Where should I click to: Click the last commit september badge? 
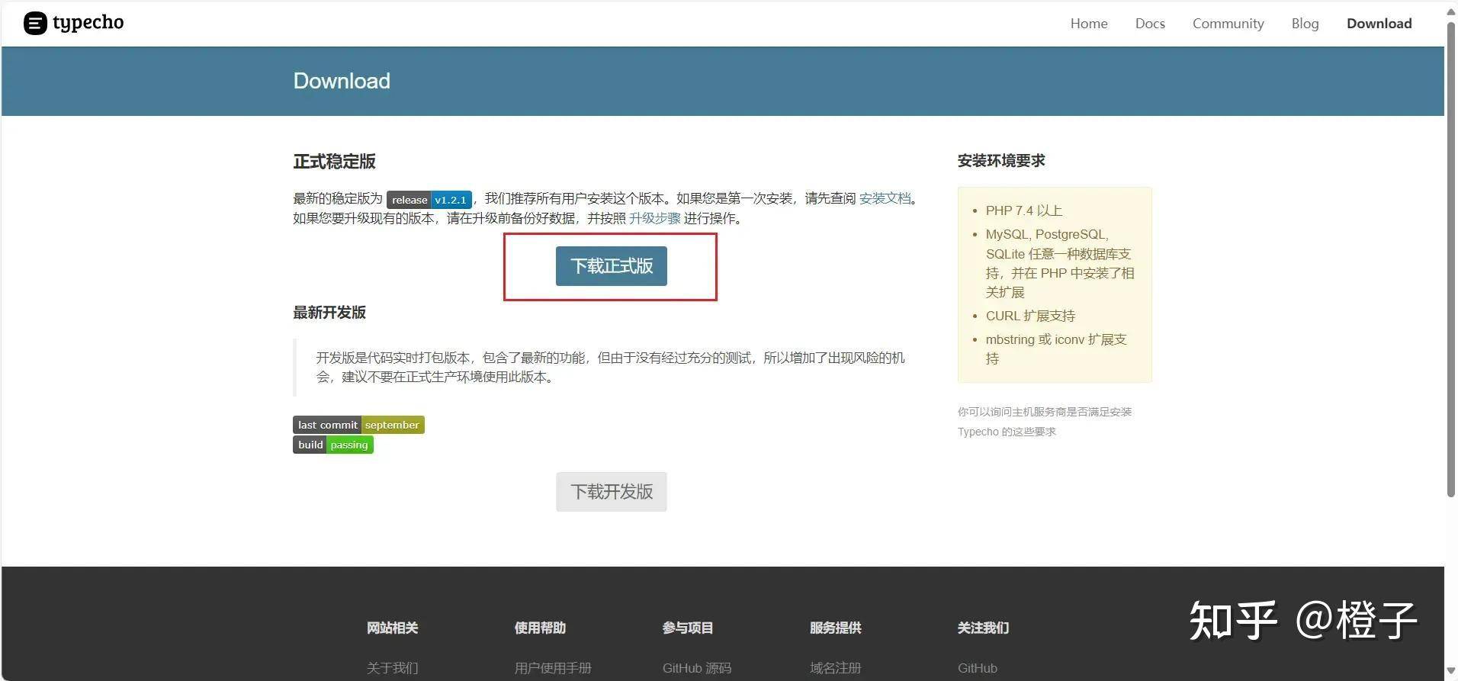[x=358, y=425]
